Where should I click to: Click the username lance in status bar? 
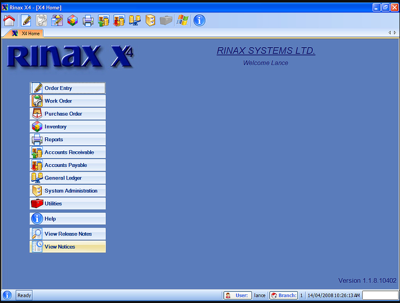[x=260, y=296]
